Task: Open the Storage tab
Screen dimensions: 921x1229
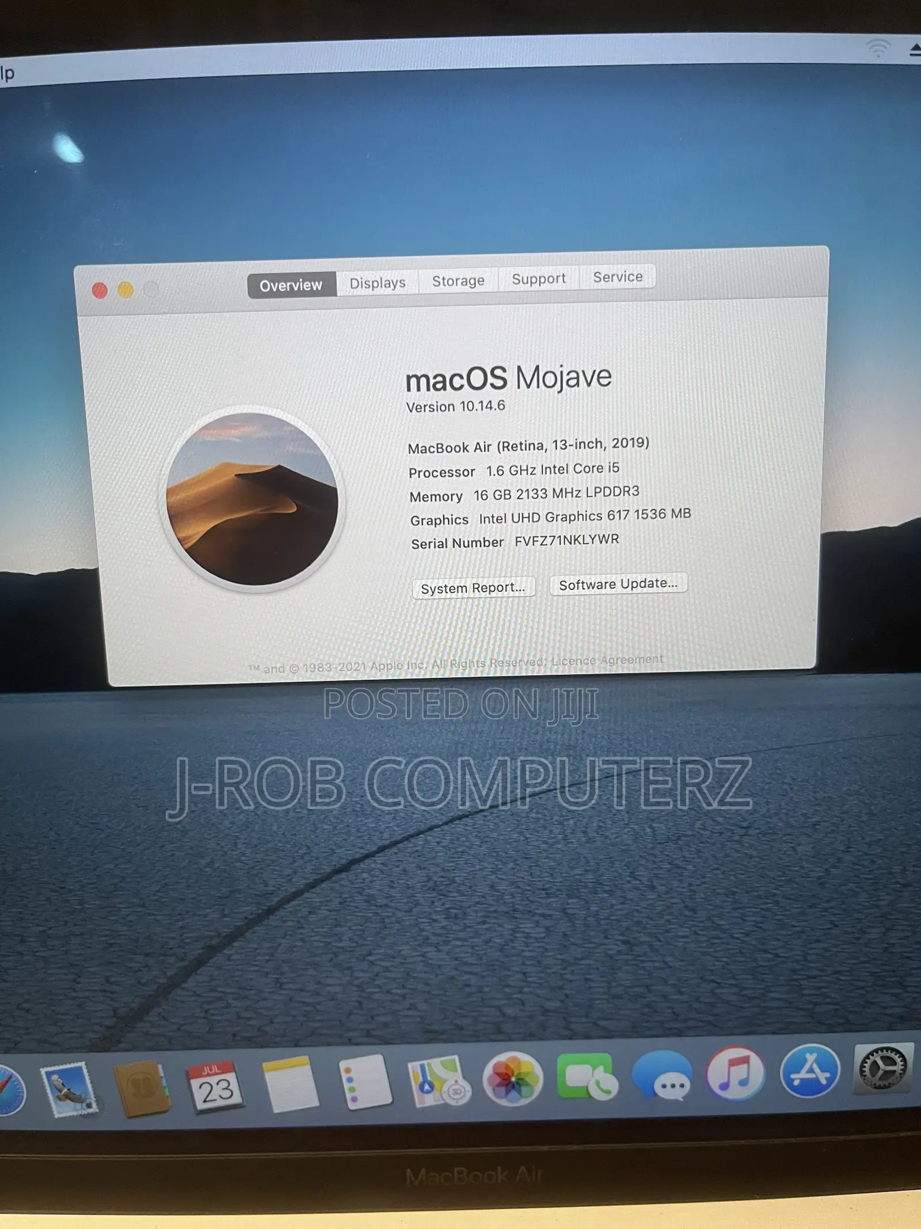Action: [458, 280]
